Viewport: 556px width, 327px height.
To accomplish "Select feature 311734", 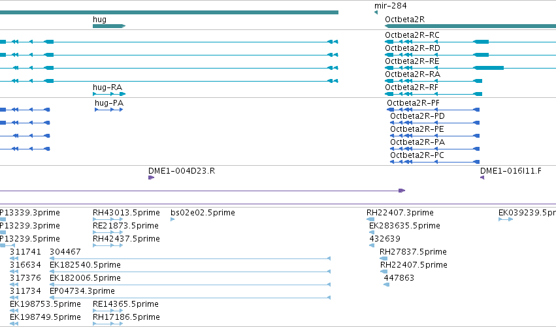I will click(25, 292).
